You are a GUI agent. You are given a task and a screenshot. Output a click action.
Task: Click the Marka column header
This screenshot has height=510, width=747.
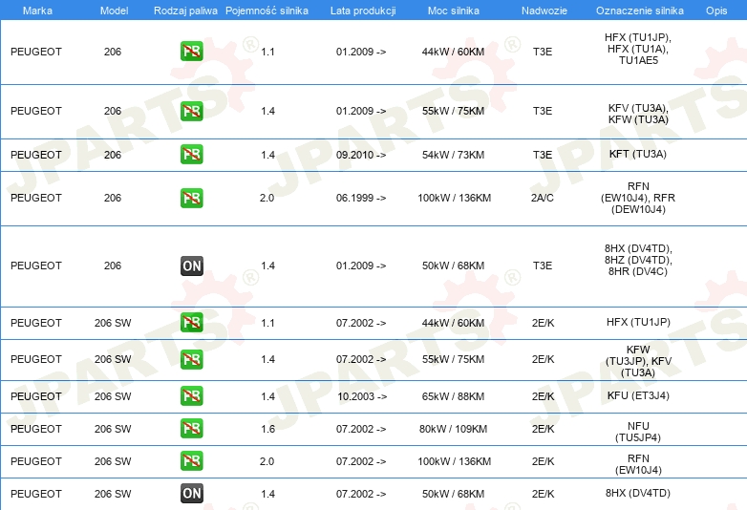click(x=37, y=11)
